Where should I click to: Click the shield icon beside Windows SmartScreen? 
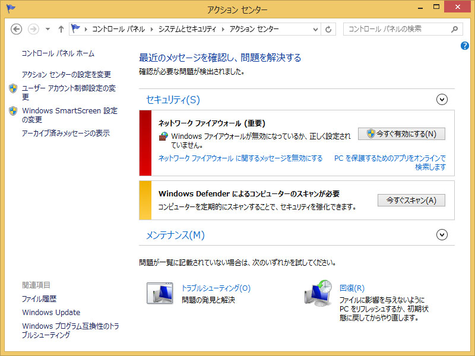coord(13,111)
